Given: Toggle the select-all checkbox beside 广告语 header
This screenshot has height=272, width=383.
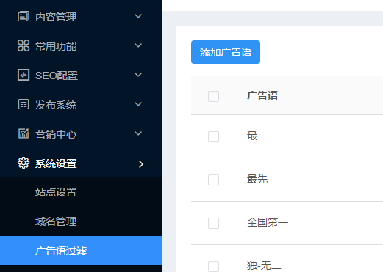Looking at the screenshot, I should pos(213,96).
